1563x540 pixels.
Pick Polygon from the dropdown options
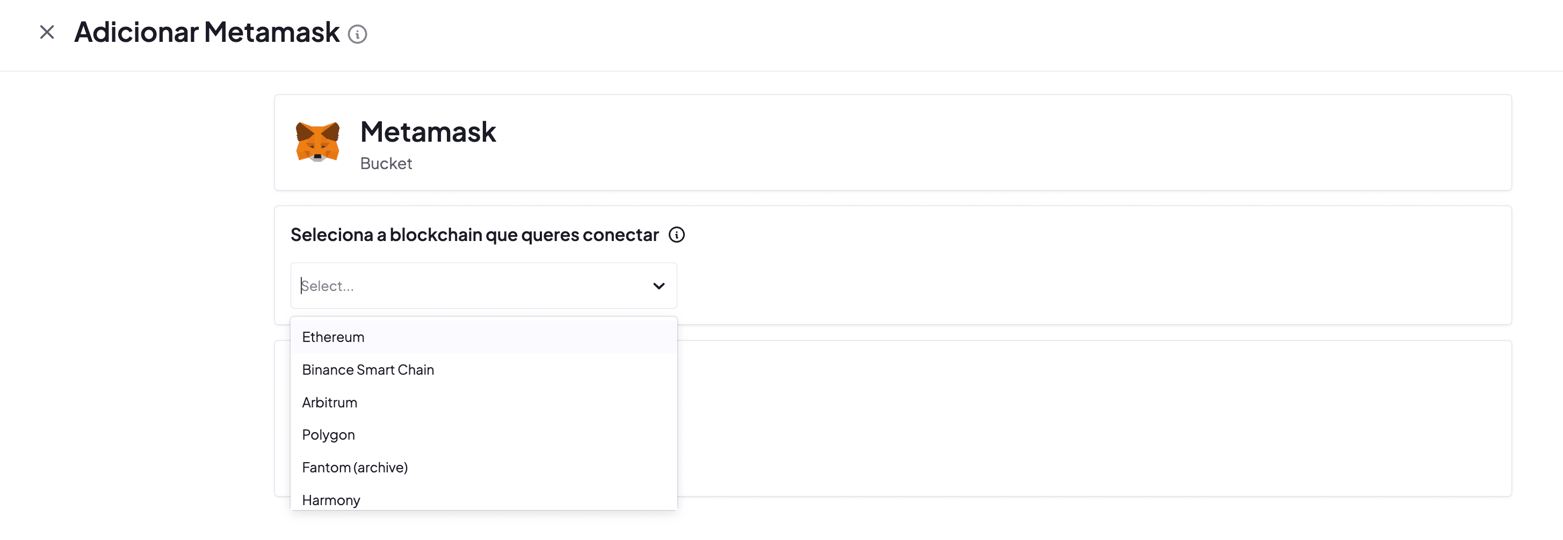[328, 435]
